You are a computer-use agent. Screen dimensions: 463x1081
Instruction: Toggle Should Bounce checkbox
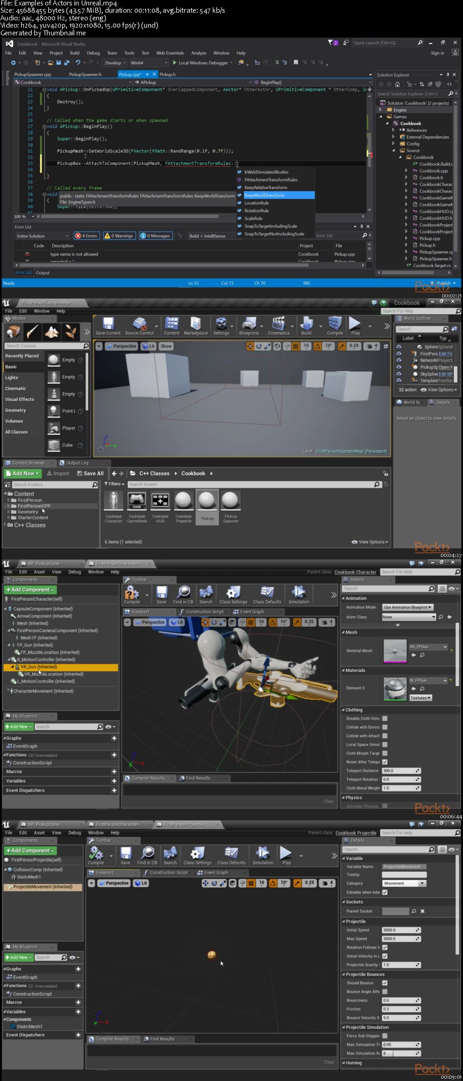click(x=385, y=983)
